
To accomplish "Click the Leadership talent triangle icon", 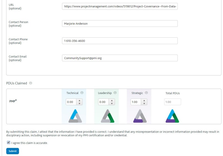I will pos(107,116).
